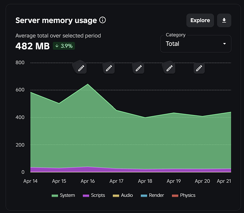
Task: Click the Apr 18 axis label
Action: [x=145, y=181]
